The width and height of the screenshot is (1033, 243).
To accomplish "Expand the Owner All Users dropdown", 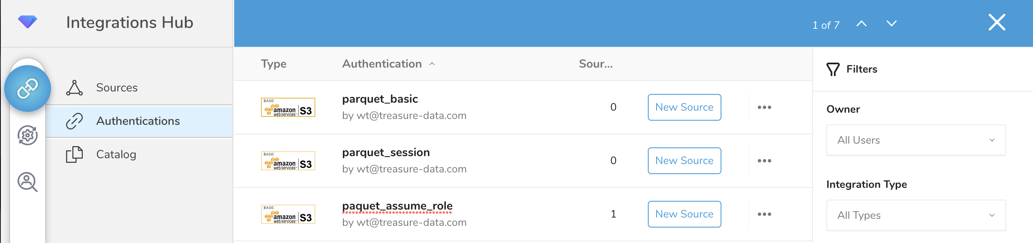I will tap(916, 140).
